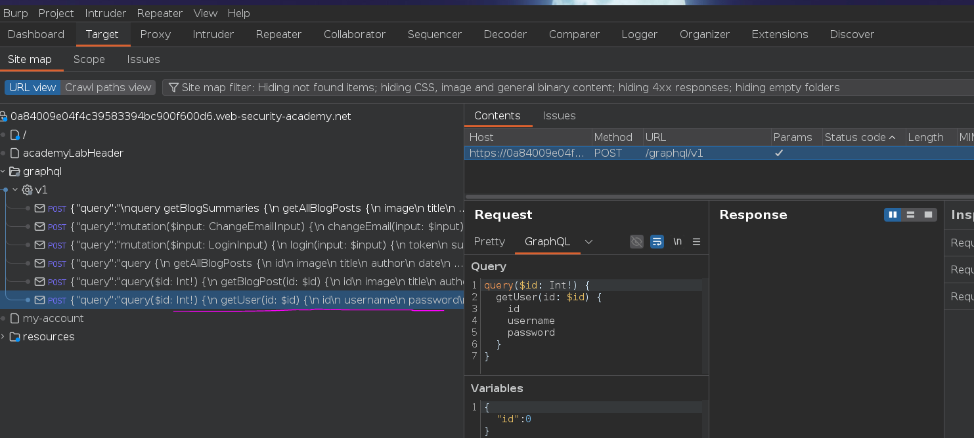Switch to the Logger tab
This screenshot has height=438, width=974.
click(x=639, y=34)
